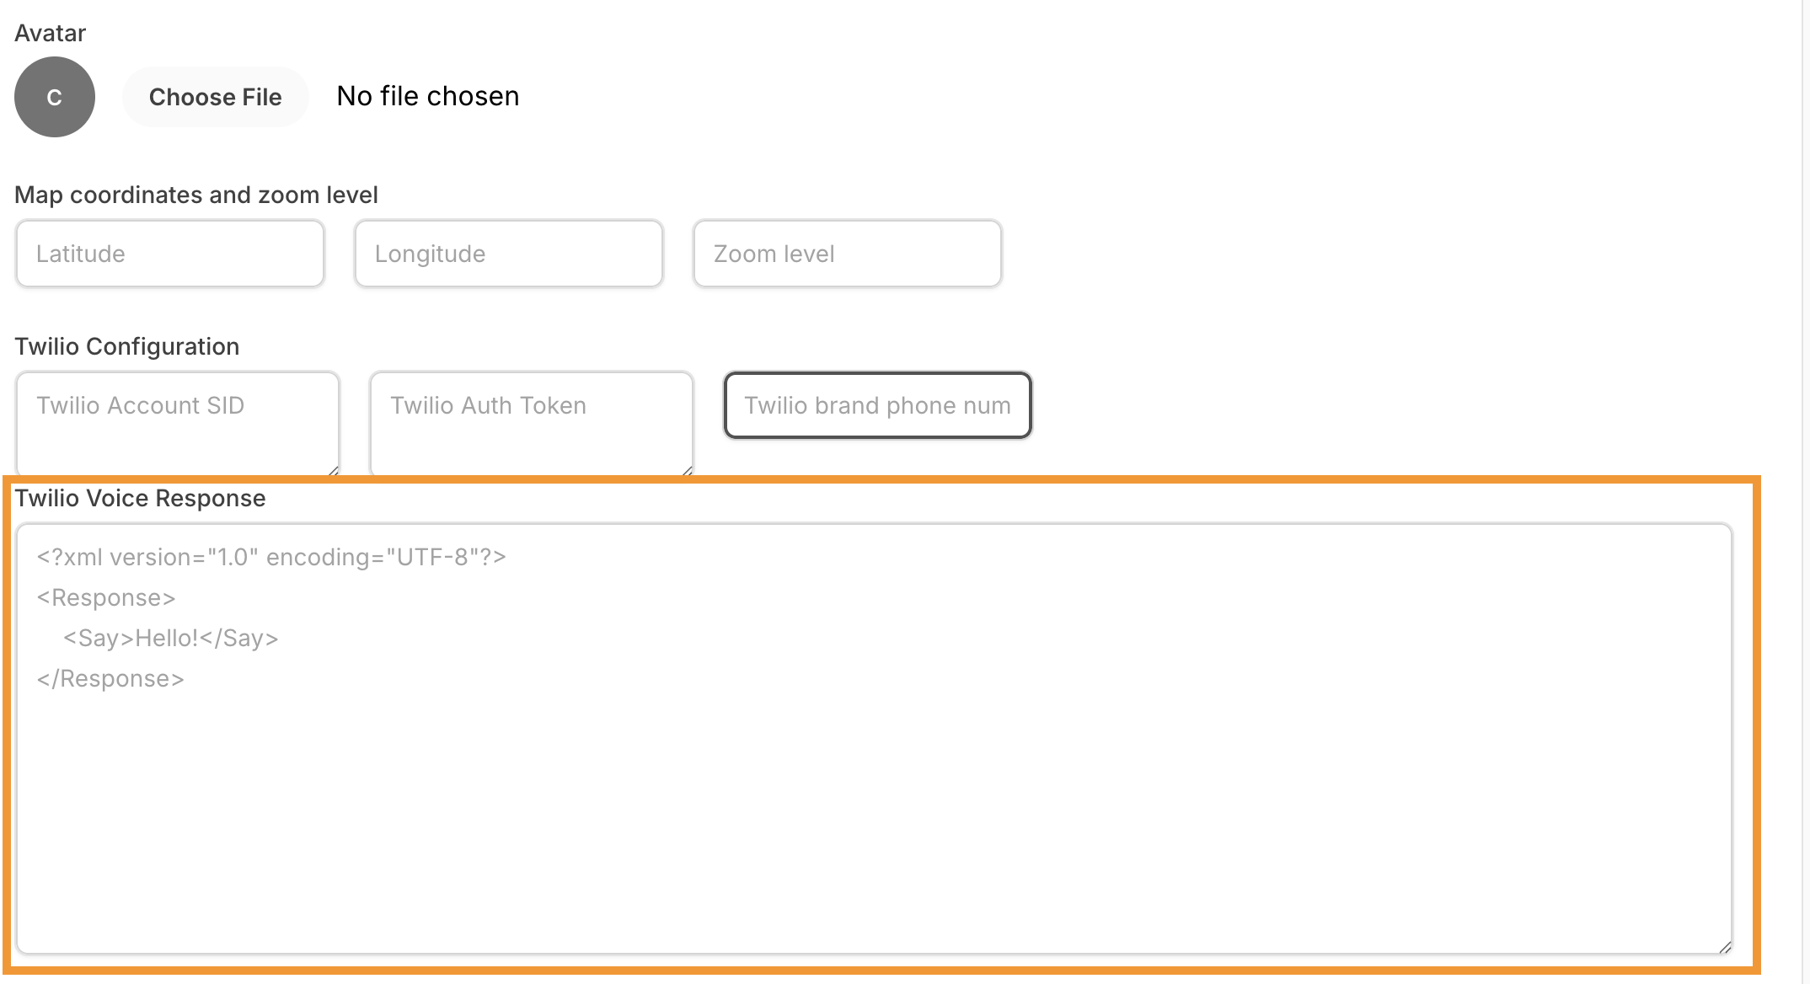Click the xml version placeholder line
1810x984 pixels.
click(271, 558)
